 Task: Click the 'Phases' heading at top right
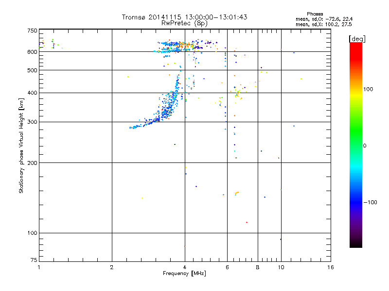[x=315, y=14]
